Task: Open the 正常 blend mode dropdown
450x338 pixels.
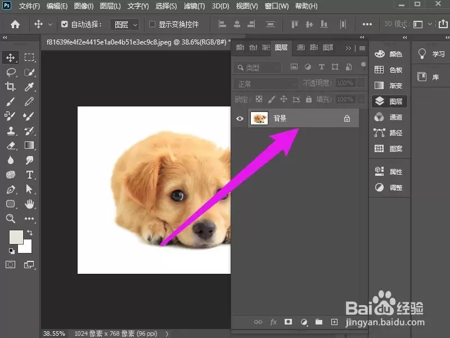Action: tap(265, 84)
